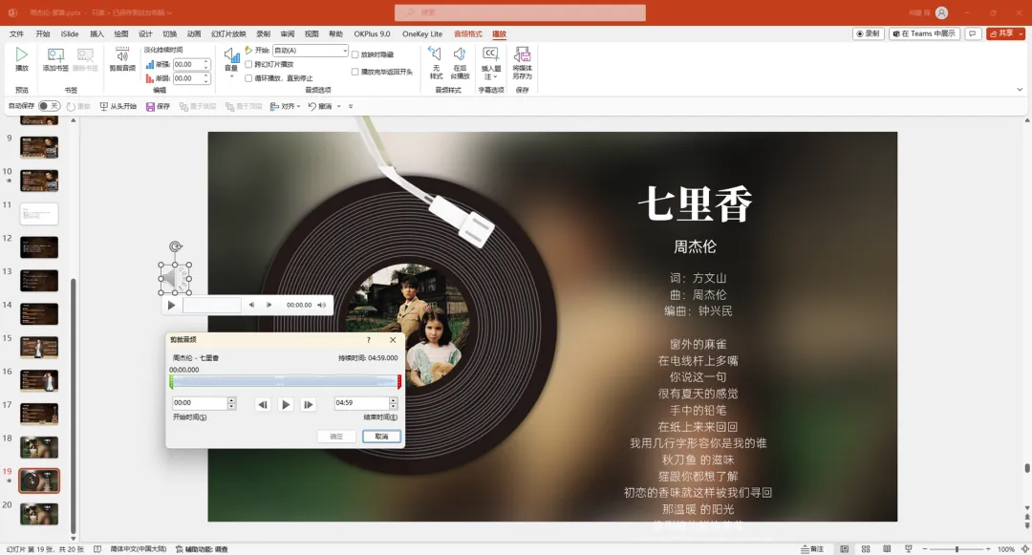Click the account profile avatar

pyautogui.click(x=942, y=12)
